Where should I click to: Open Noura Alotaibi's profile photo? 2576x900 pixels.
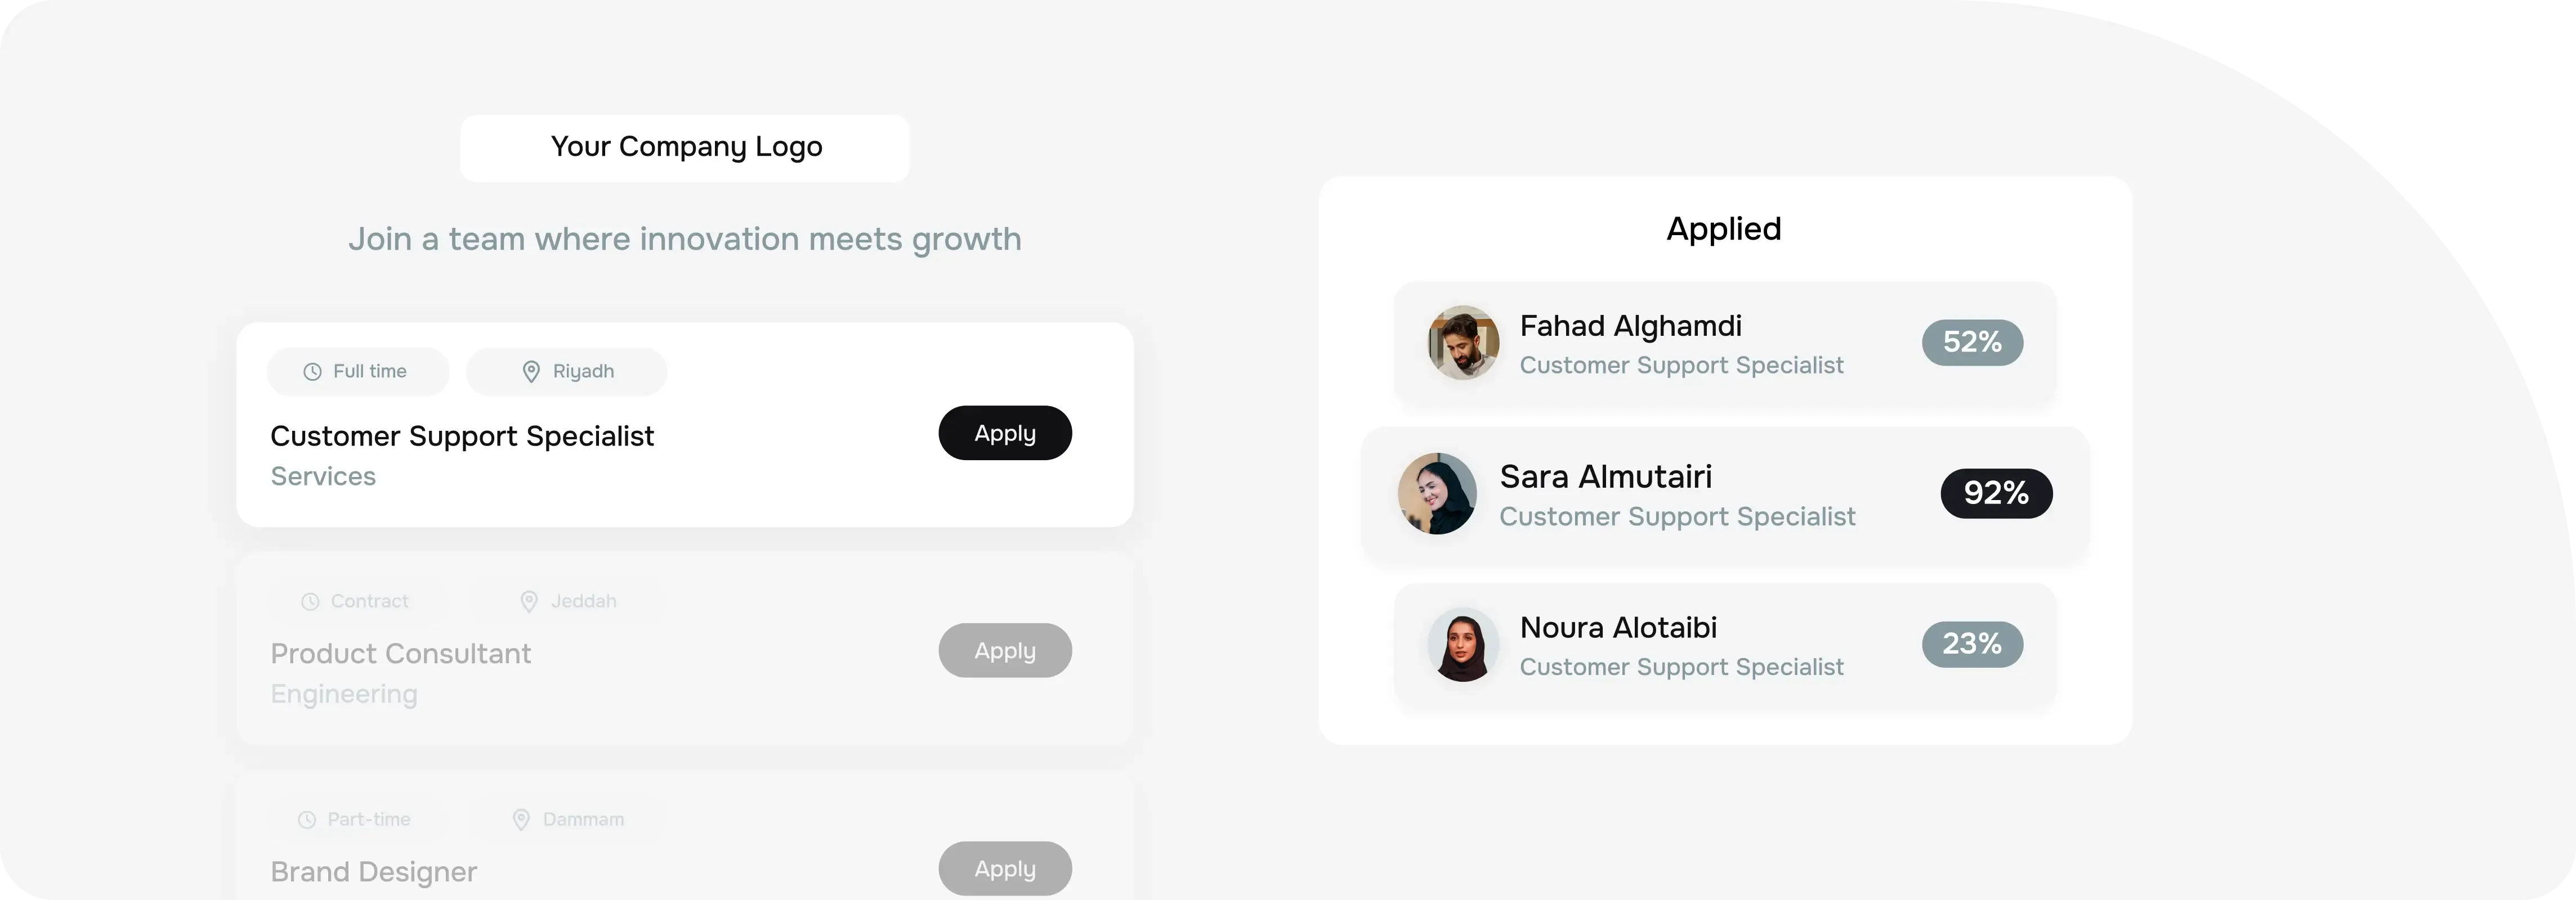1463,644
